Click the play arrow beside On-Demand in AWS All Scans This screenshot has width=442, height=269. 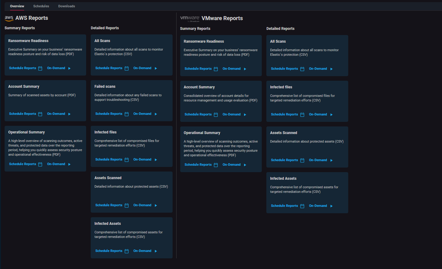[x=156, y=68]
